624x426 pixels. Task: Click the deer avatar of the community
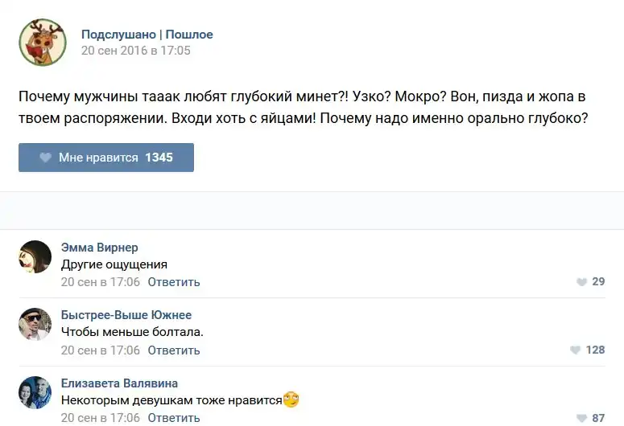[x=43, y=43]
